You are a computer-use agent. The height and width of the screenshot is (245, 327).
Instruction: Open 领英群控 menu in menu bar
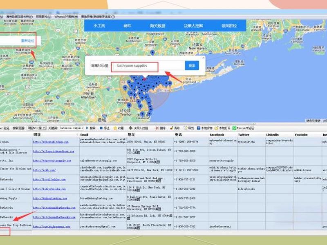pos(44,17)
